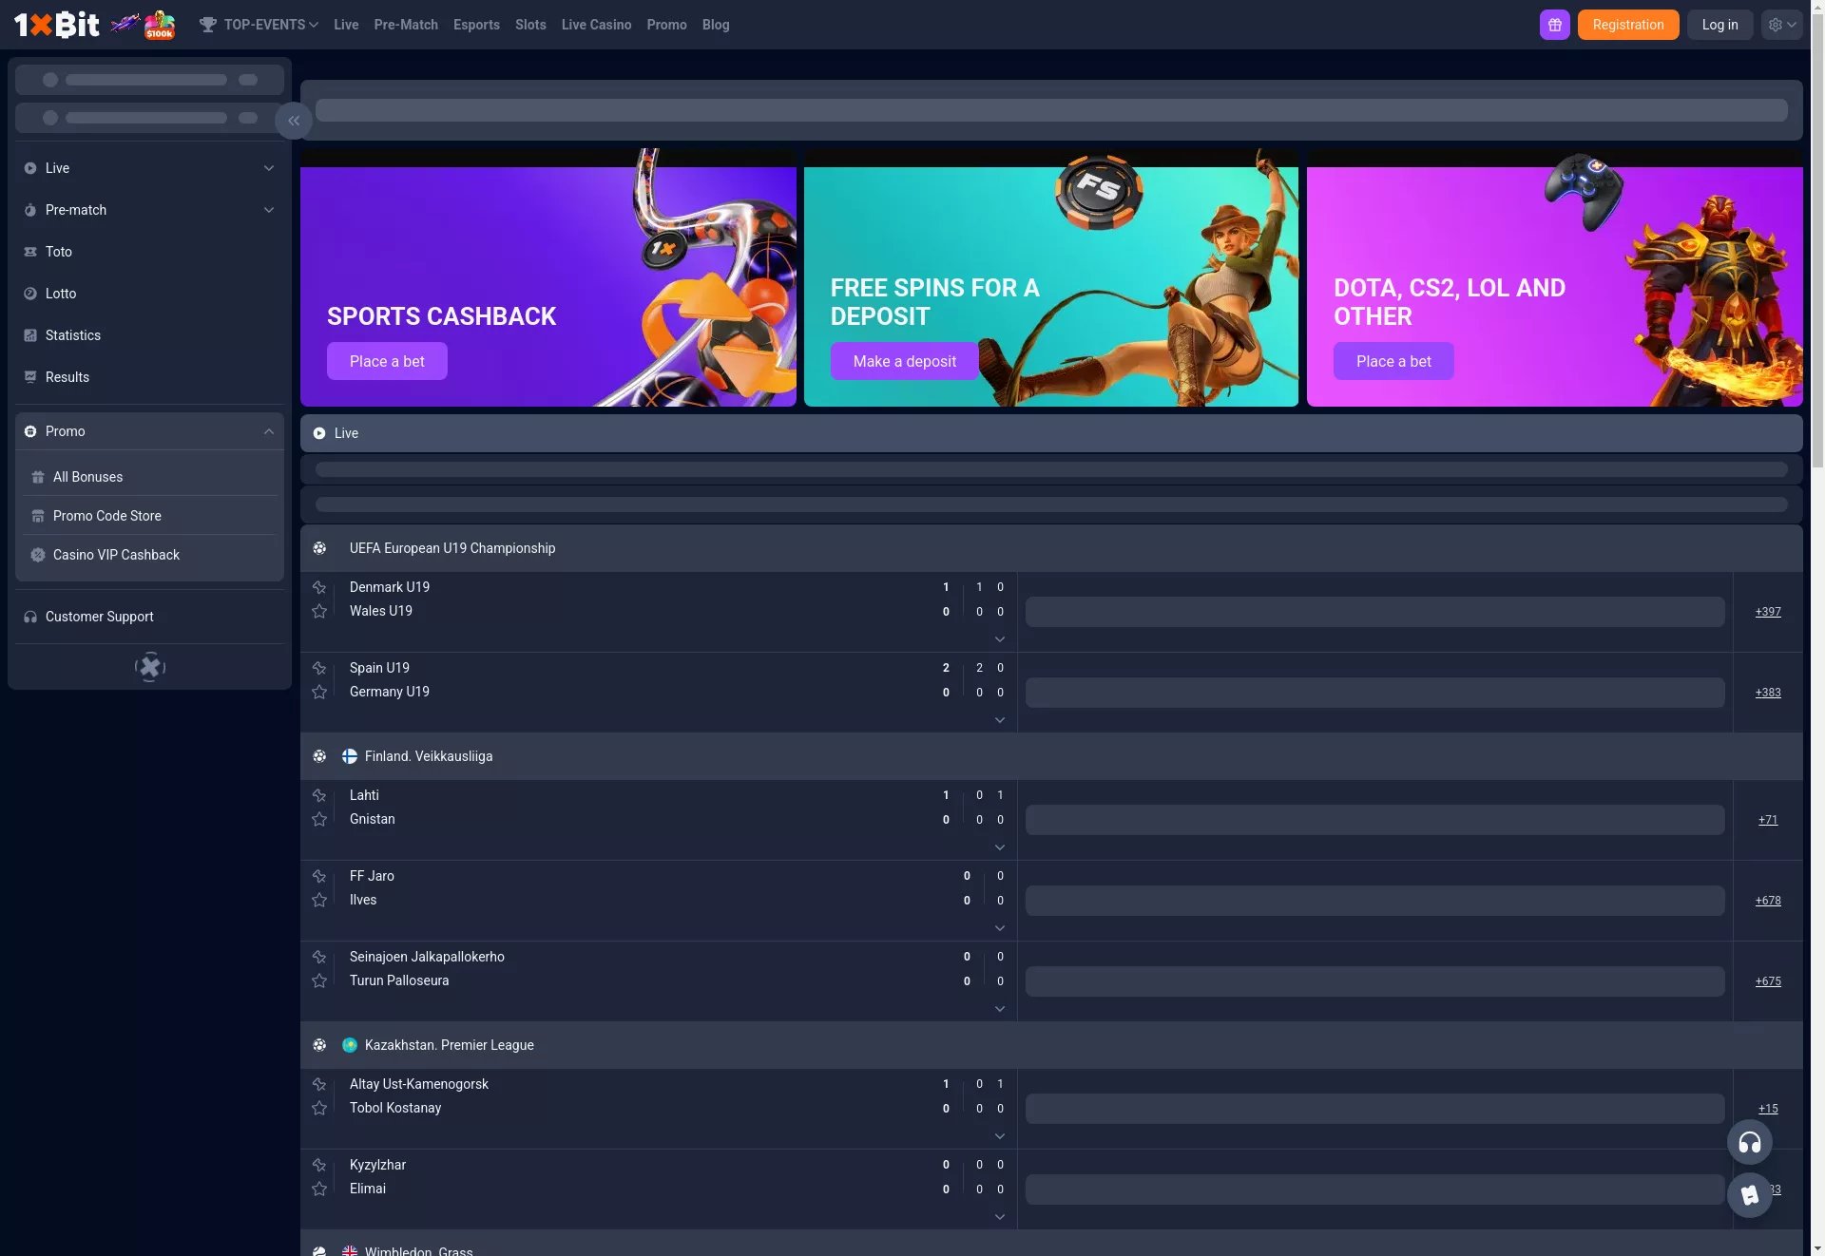Open Pre-Match in the top navigation
This screenshot has width=1825, height=1256.
pos(406,25)
